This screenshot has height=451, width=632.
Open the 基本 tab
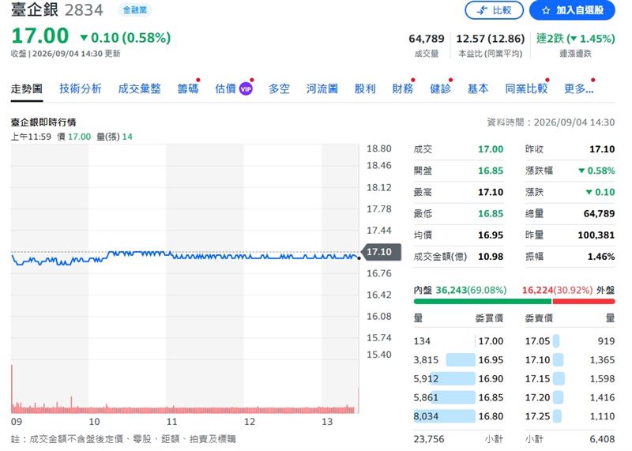coord(478,88)
